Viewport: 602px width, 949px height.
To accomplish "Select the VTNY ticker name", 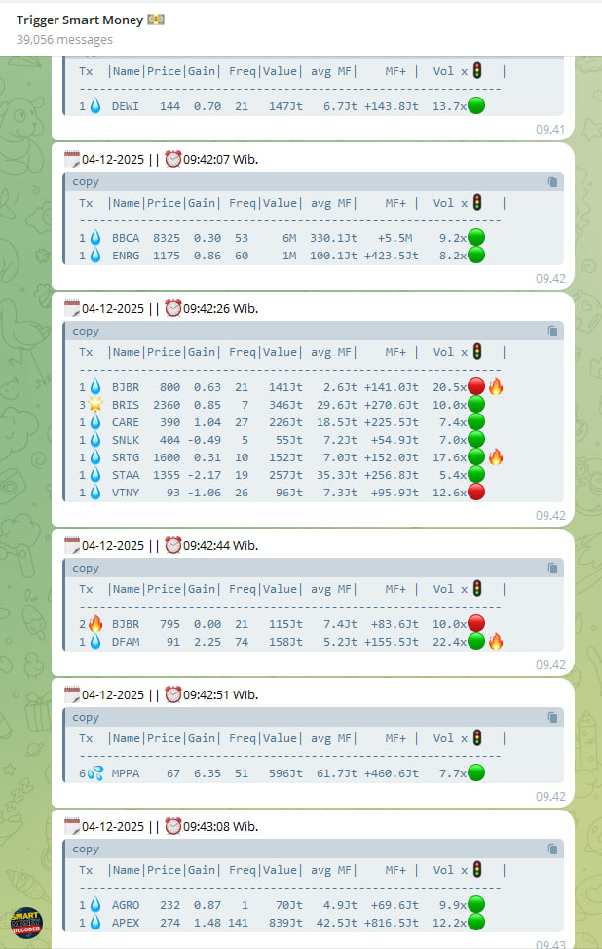I will (x=125, y=492).
